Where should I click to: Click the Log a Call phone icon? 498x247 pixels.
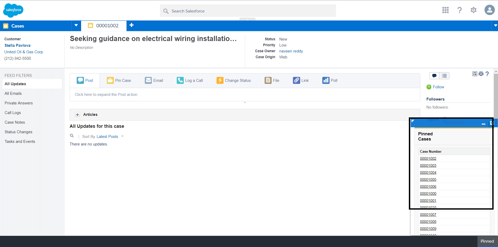pyautogui.click(x=180, y=80)
